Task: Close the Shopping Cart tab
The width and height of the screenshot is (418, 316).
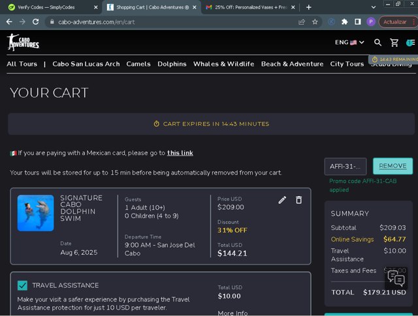Action: pos(195,7)
